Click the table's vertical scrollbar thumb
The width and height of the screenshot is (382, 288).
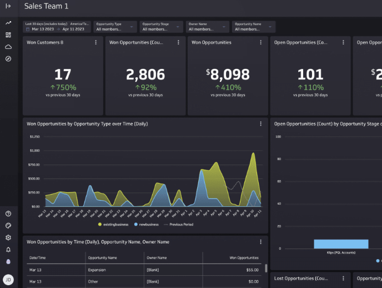266,268
